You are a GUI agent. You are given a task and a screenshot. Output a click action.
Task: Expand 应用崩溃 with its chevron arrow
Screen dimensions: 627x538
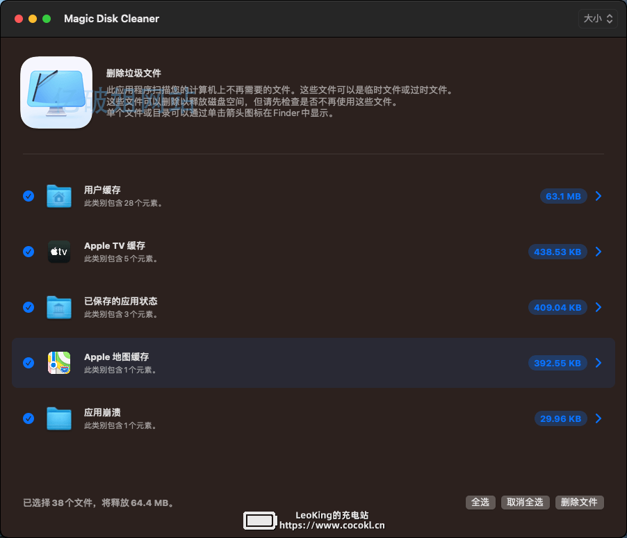598,418
